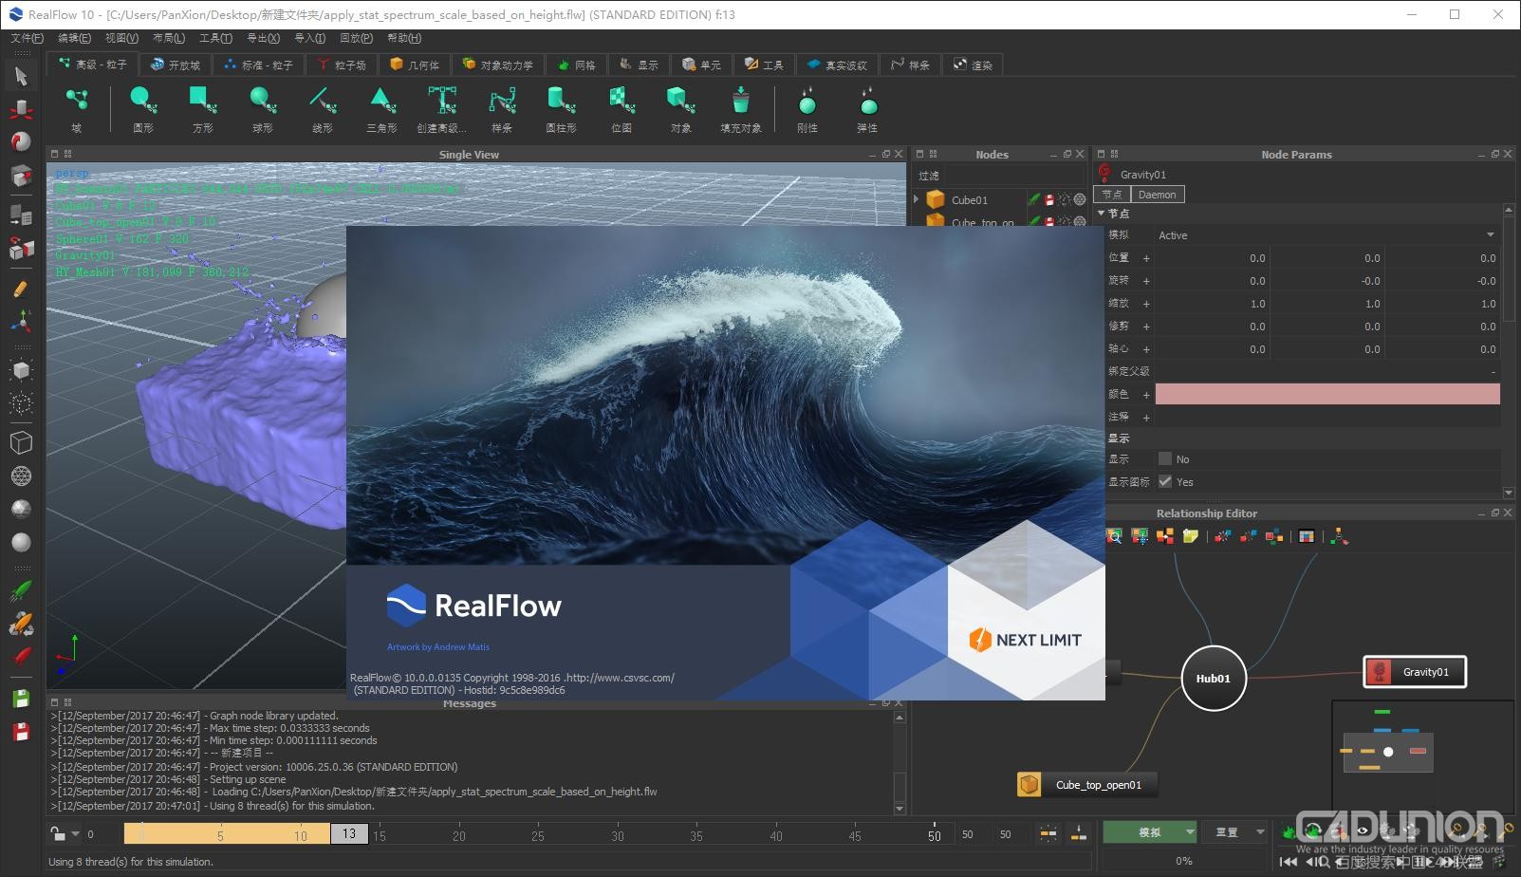The width and height of the screenshot is (1521, 877).
Task: Click the yellow note icon in Relationship Editor
Action: 1191,536
